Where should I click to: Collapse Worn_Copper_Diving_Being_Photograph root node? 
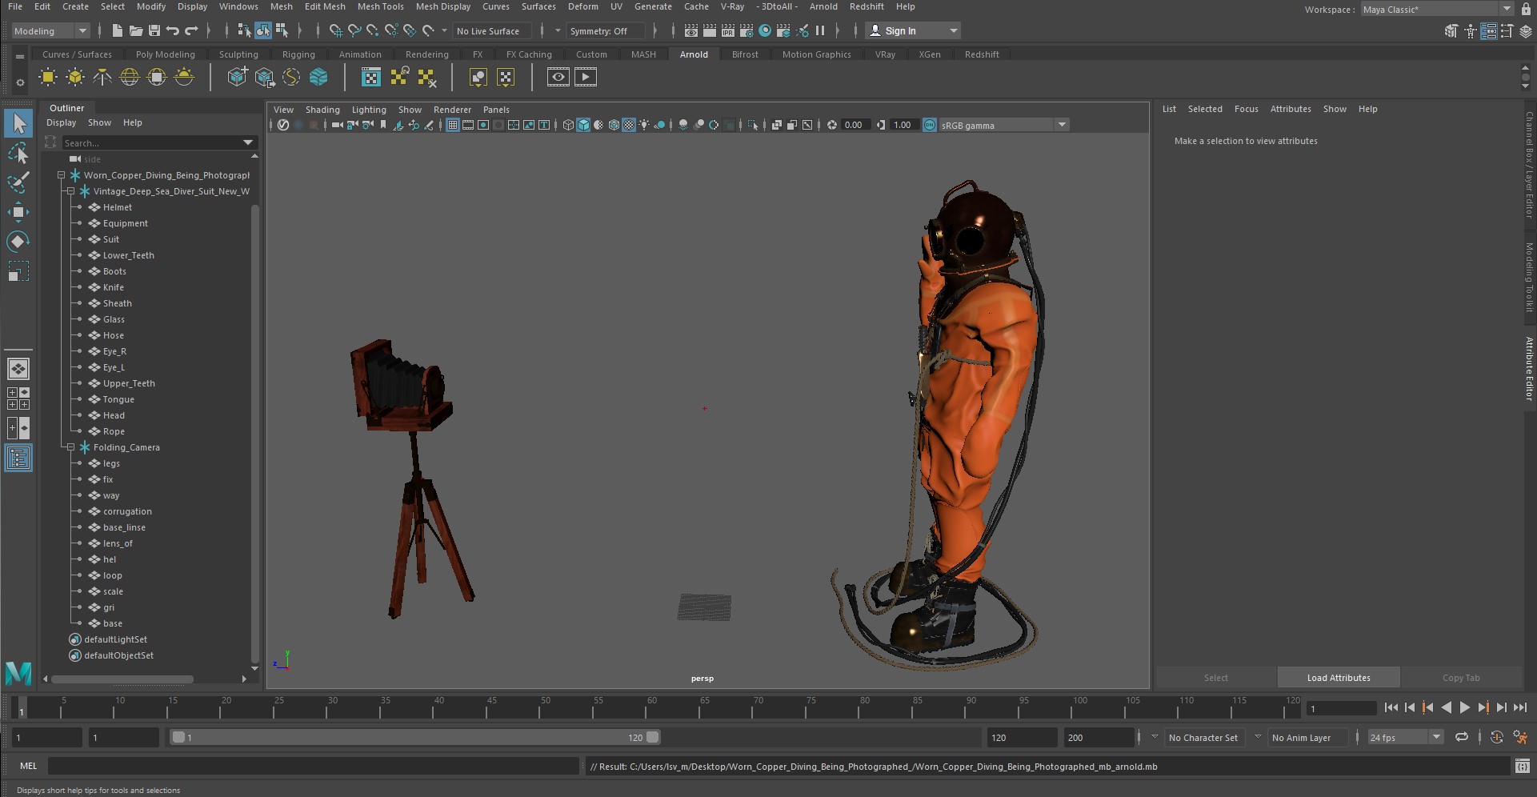point(62,175)
